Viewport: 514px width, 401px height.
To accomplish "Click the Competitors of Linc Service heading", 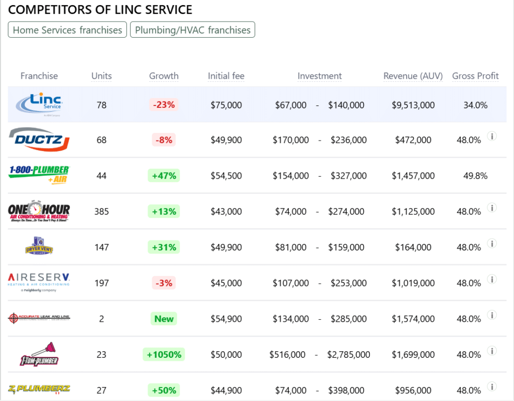I will point(100,10).
